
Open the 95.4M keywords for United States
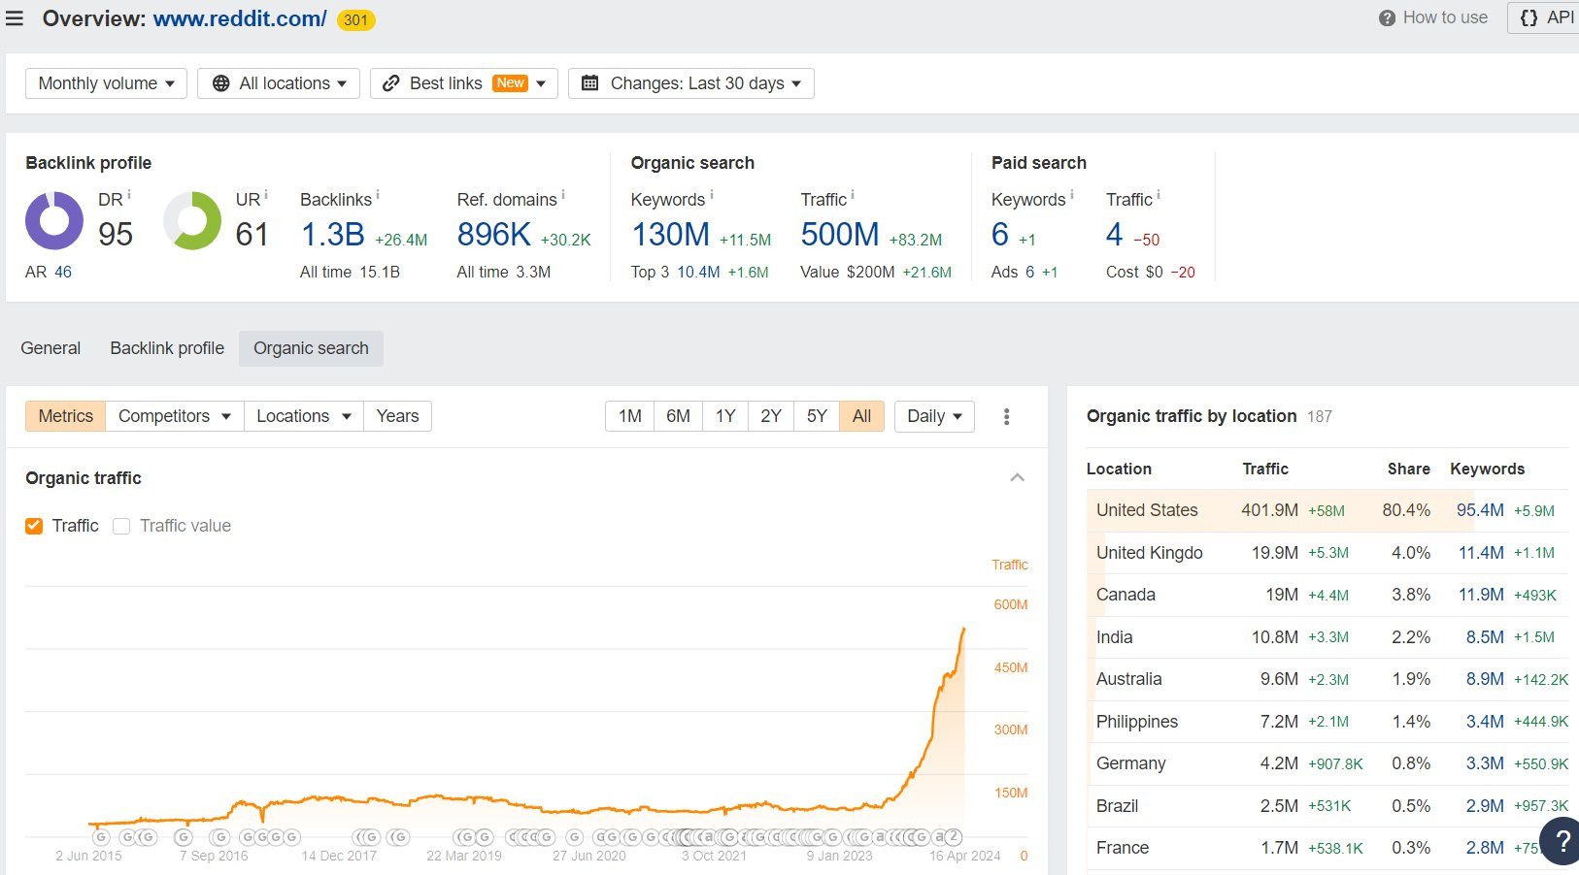pyautogui.click(x=1480, y=510)
